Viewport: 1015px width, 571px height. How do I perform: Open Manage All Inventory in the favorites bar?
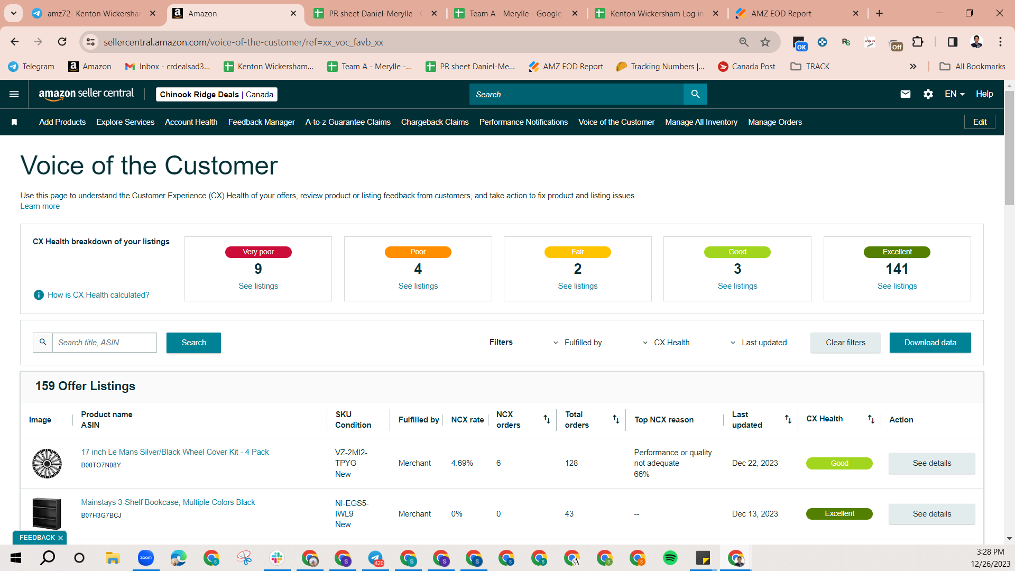tap(701, 122)
